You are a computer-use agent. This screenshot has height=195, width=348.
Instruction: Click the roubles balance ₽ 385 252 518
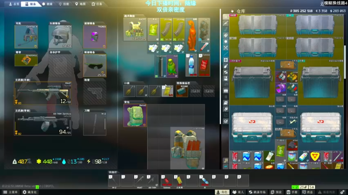(x=301, y=11)
